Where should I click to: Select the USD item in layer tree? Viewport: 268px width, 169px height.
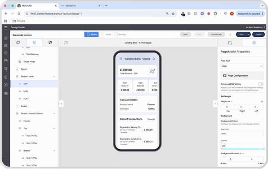[34, 91]
